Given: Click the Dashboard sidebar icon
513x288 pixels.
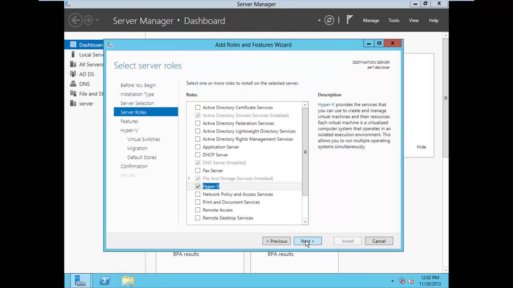Looking at the screenshot, I should 73,45.
